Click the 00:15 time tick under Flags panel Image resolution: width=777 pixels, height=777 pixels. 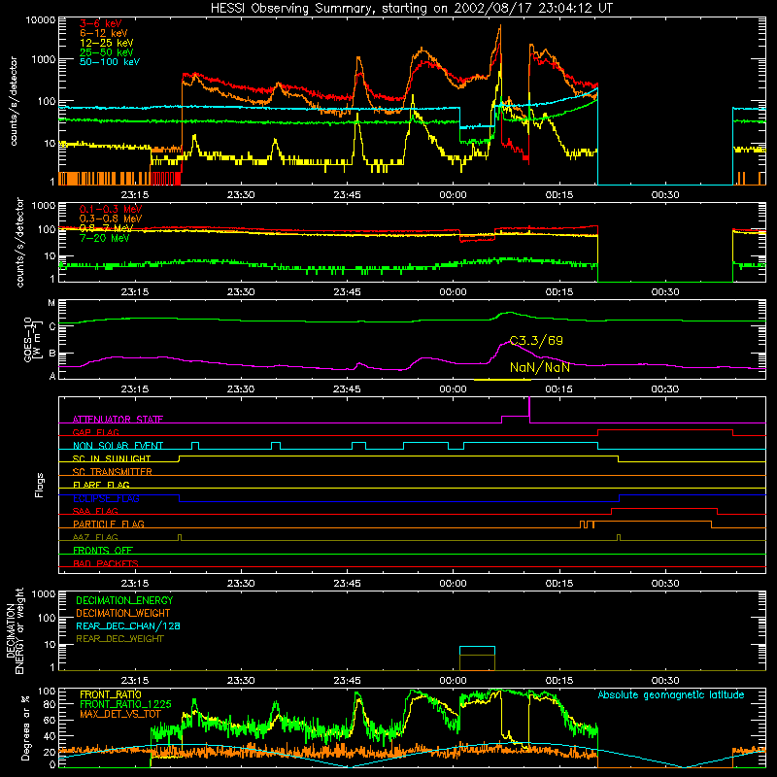pos(559,584)
